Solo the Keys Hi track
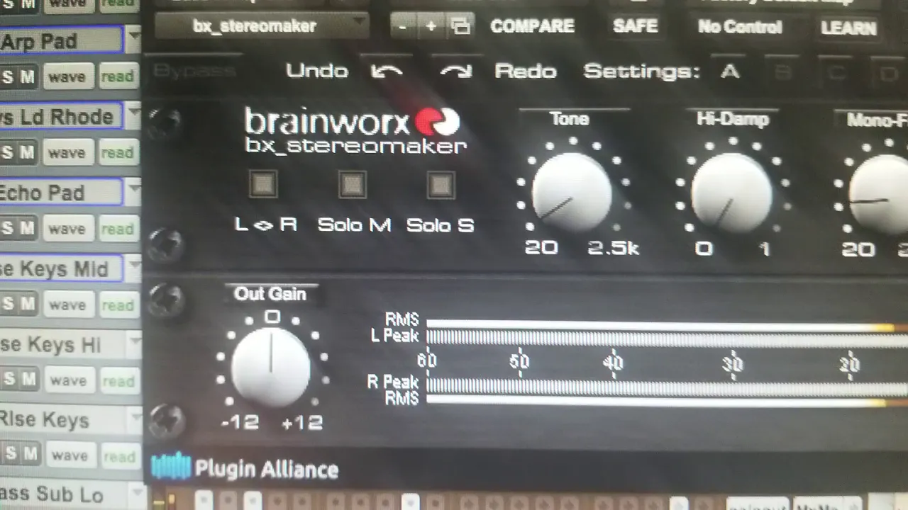The image size is (908, 510). point(9,380)
